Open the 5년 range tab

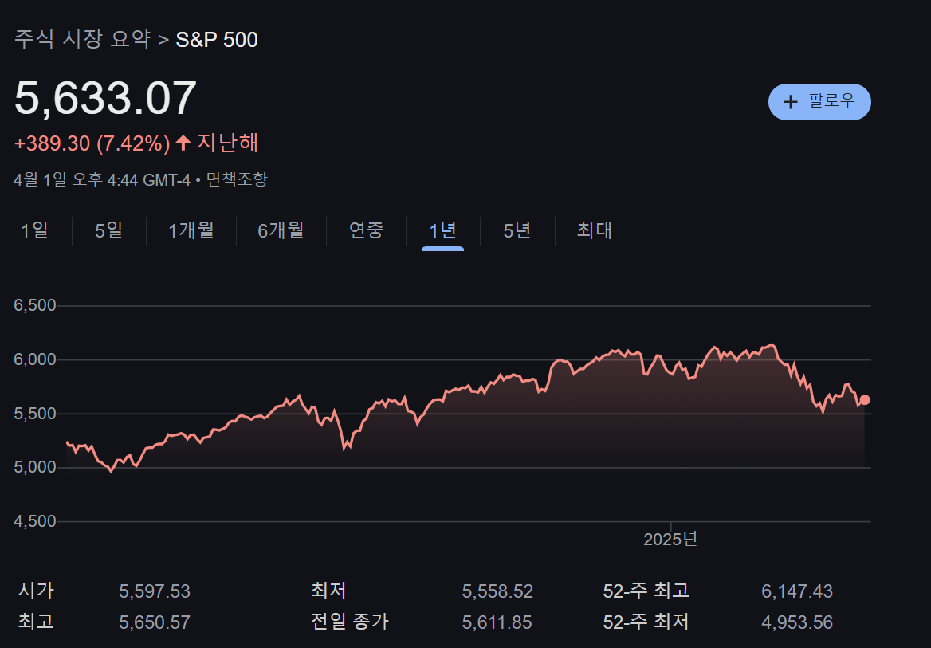[x=517, y=230]
